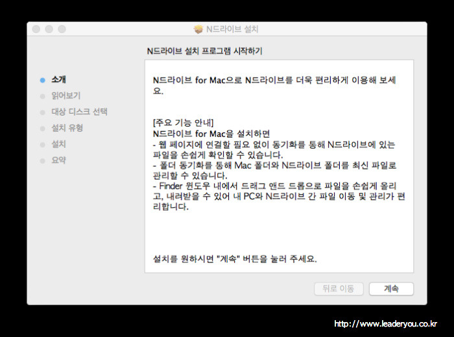The height and width of the screenshot is (337, 454).
Task: Minimize the installer window
Action: coord(49,29)
